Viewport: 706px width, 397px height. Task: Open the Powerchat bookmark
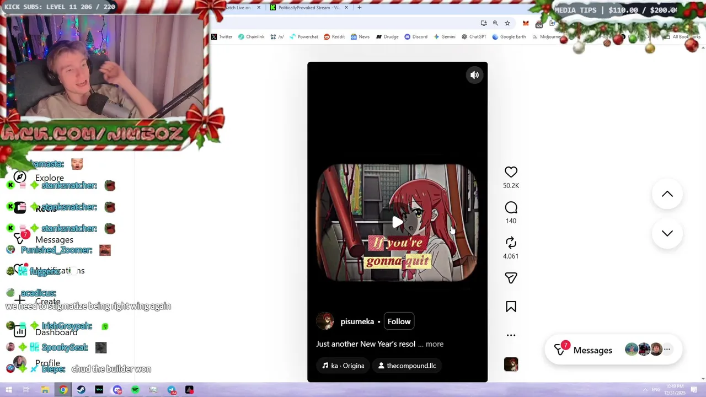[304, 37]
